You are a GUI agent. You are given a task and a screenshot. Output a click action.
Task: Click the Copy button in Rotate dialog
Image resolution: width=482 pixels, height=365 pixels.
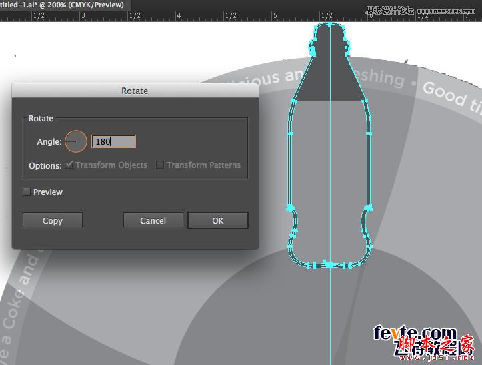(x=53, y=220)
